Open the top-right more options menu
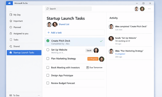162x97 pixels. pyautogui.click(x=149, y=9)
